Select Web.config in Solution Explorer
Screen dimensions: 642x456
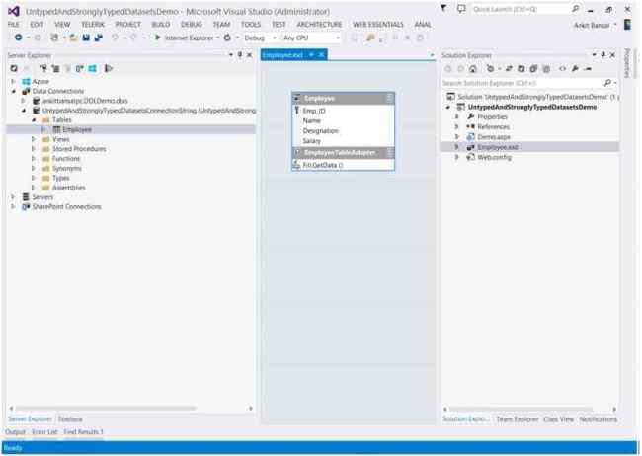pyautogui.click(x=495, y=157)
